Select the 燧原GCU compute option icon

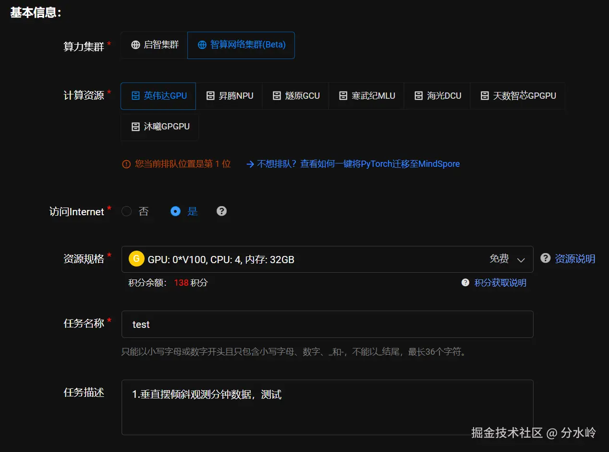[x=277, y=96]
